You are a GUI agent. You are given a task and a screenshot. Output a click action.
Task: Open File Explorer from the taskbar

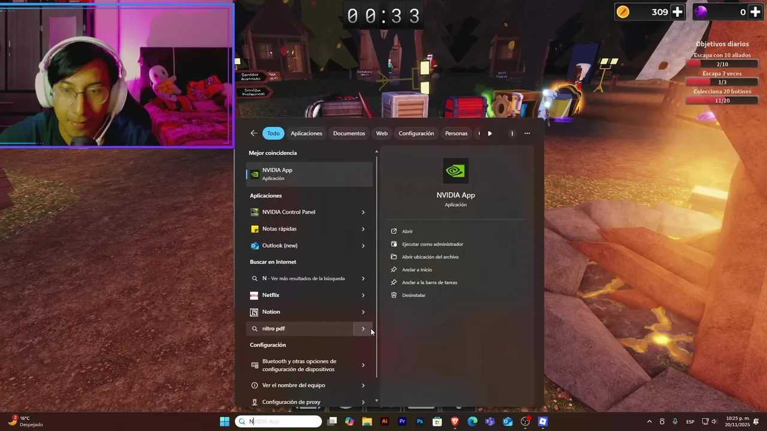(x=367, y=421)
